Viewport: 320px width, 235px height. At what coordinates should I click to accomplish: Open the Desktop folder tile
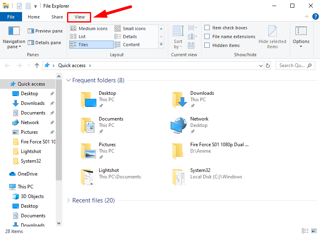click(x=98, y=100)
